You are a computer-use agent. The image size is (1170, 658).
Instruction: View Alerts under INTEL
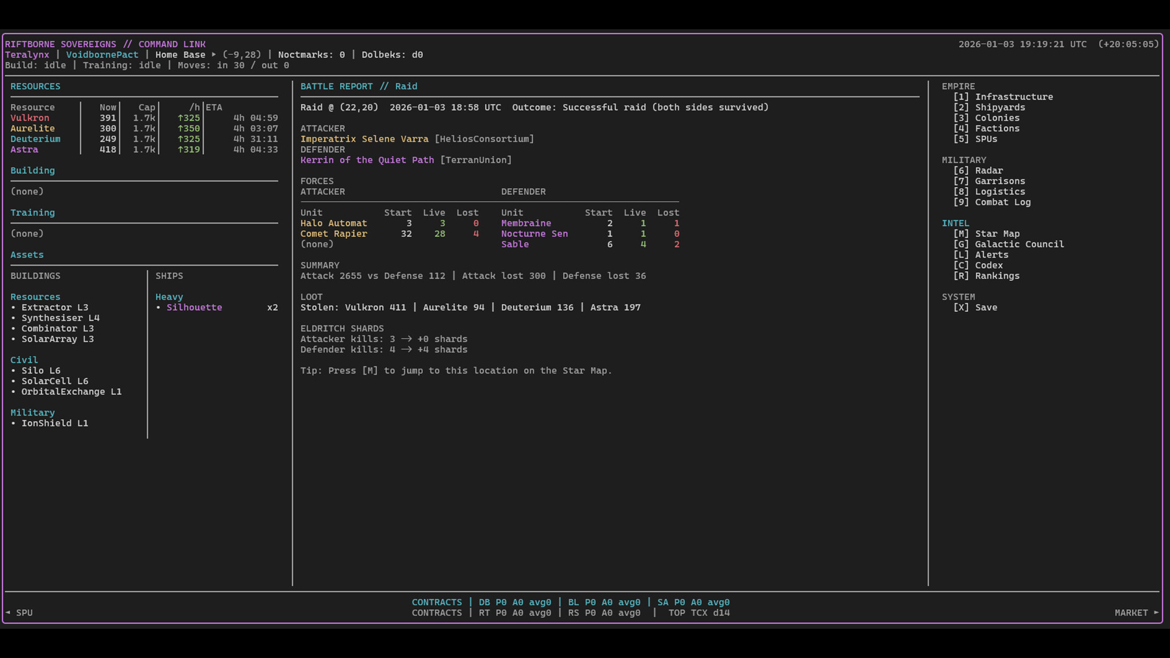click(x=992, y=255)
